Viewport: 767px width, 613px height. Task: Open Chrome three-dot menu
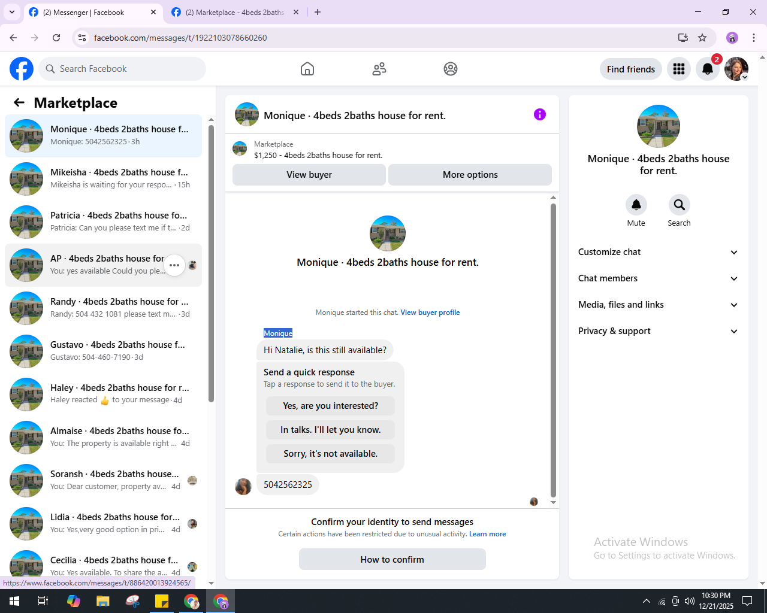pos(754,38)
